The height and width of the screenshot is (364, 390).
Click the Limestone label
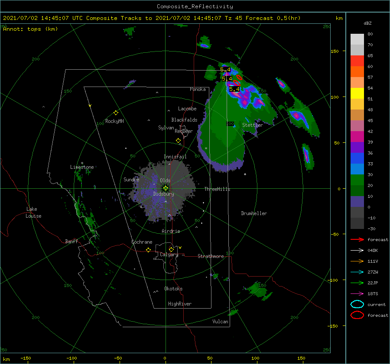point(82,167)
